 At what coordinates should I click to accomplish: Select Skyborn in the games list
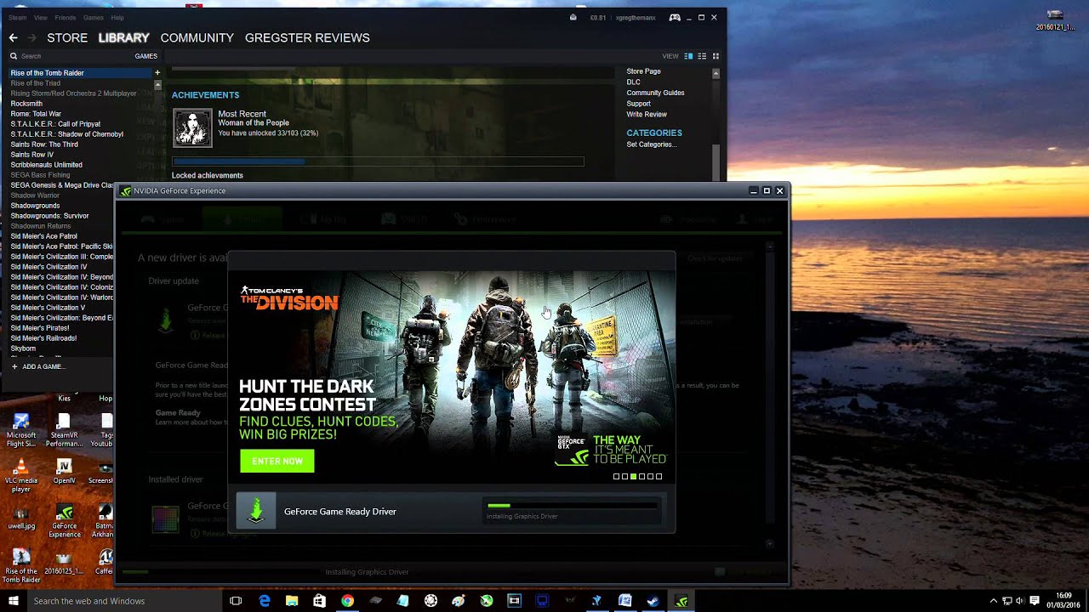(x=23, y=348)
